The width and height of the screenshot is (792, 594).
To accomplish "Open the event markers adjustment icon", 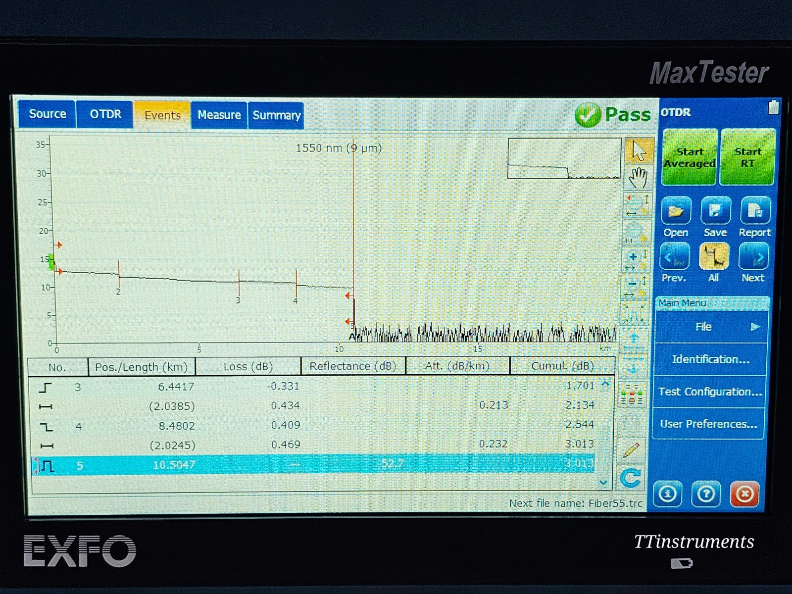I will point(632,396).
